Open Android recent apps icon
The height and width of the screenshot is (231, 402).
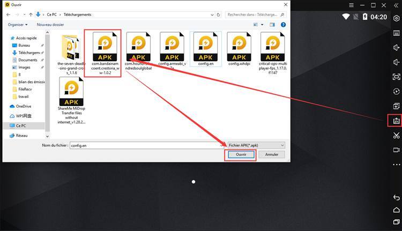(x=396, y=222)
